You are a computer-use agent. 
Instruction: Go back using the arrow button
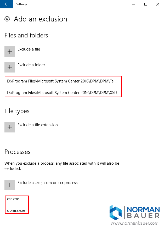(x=6, y=4)
